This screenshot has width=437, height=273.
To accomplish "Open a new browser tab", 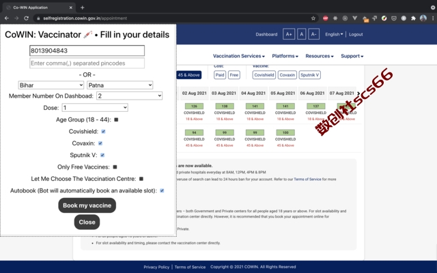I will click(x=82, y=8).
